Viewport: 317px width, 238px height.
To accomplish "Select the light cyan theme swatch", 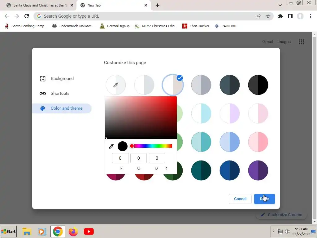I will pos(201,113).
